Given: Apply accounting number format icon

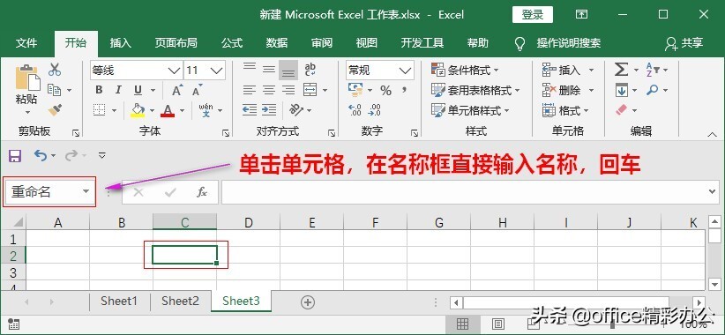Looking at the screenshot, I should 355,90.
